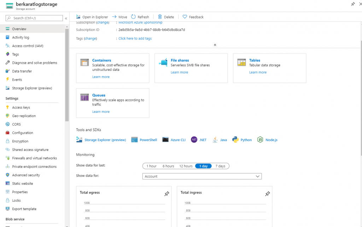Open the Azure CLI tool link
This screenshot has width=362, height=227.
[178, 140]
